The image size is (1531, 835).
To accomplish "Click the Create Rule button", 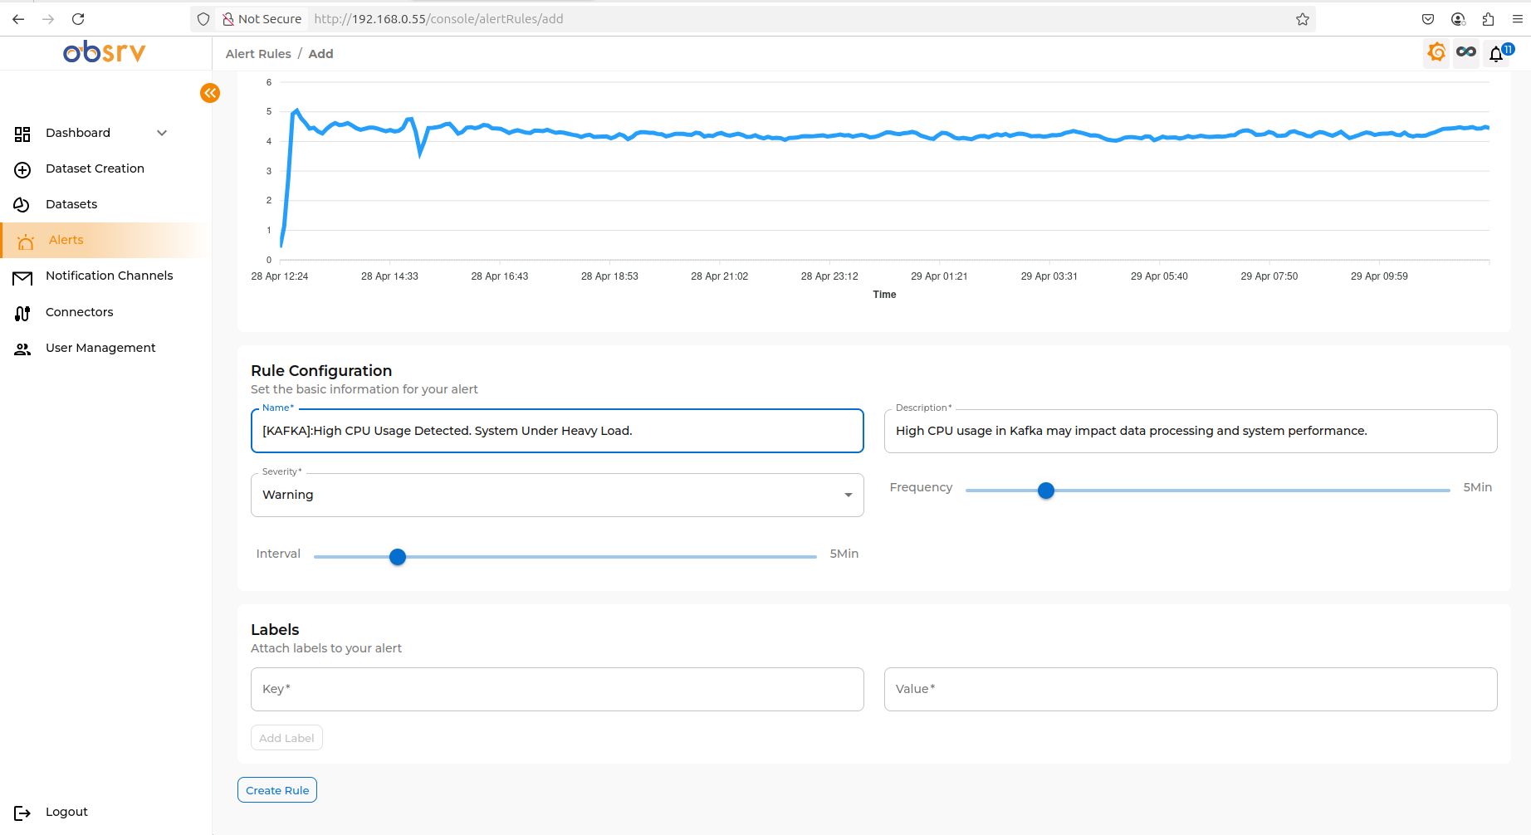I will tap(277, 790).
